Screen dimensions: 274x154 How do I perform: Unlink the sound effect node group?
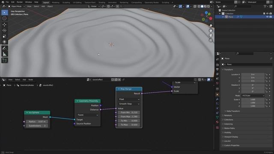[119, 80]
